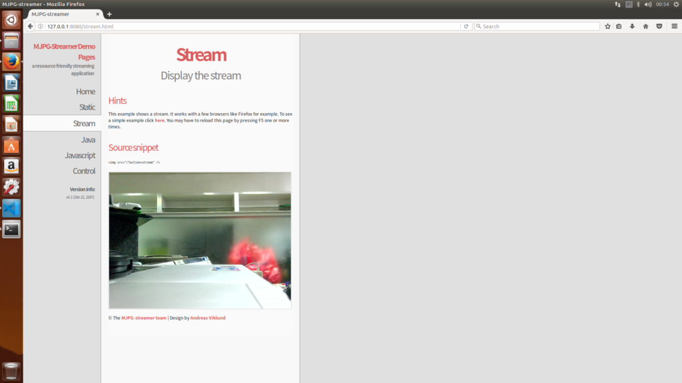Open the Pocket icon in the toolbar

click(659, 27)
